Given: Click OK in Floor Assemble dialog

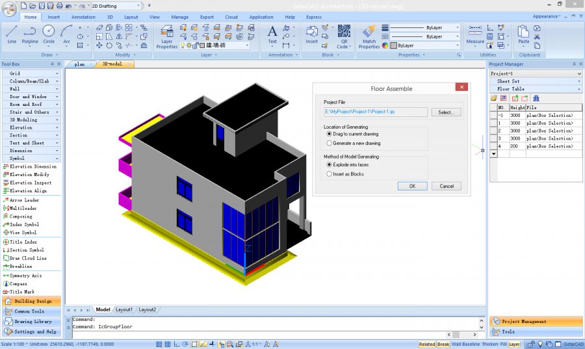Looking at the screenshot, I should (x=412, y=186).
